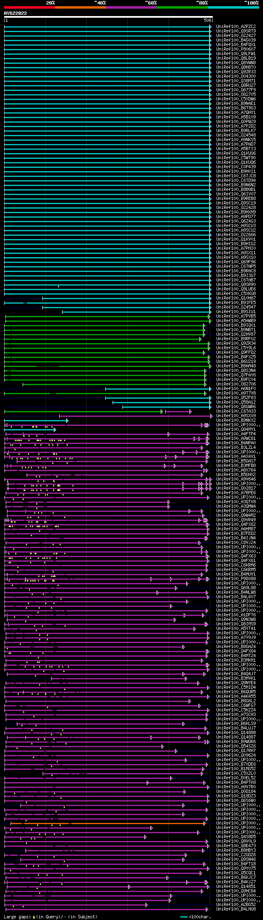Click the red 20% identity legend swatch
263x920 pixels.
point(29,7)
